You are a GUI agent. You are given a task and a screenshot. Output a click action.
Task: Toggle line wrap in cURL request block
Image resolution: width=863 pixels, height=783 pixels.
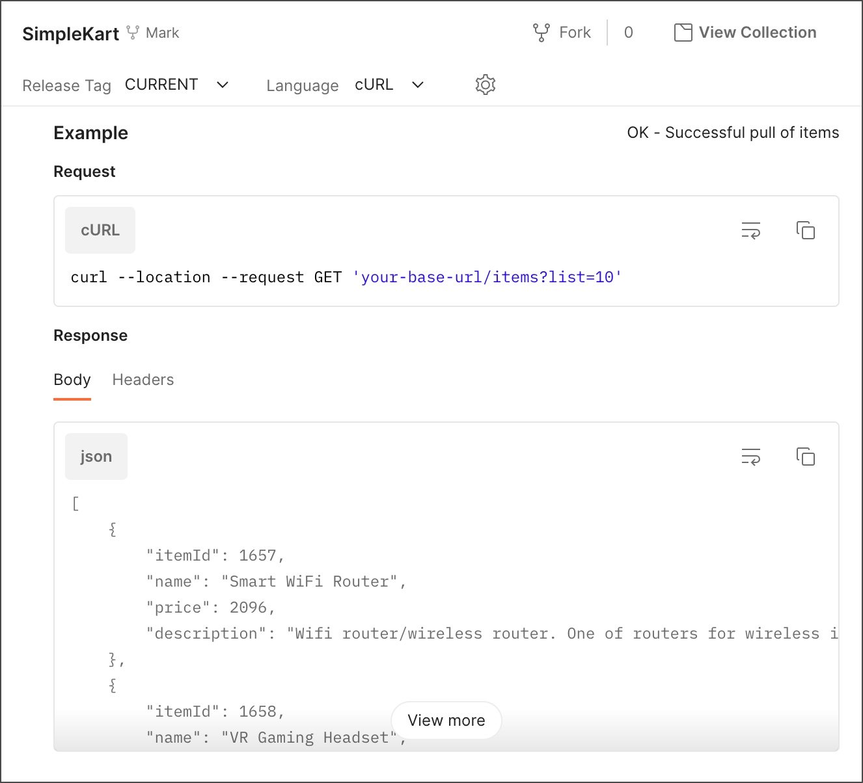751,230
